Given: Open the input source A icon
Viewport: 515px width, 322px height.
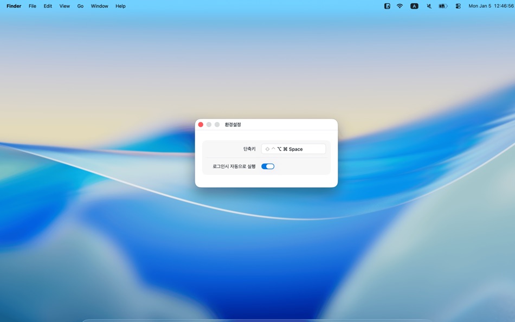Looking at the screenshot, I should (414, 6).
